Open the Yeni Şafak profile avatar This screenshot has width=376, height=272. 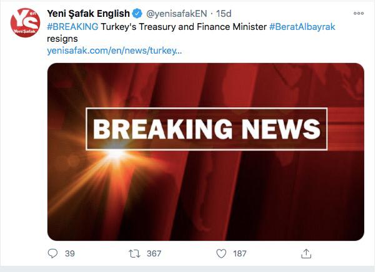pyautogui.click(x=26, y=23)
